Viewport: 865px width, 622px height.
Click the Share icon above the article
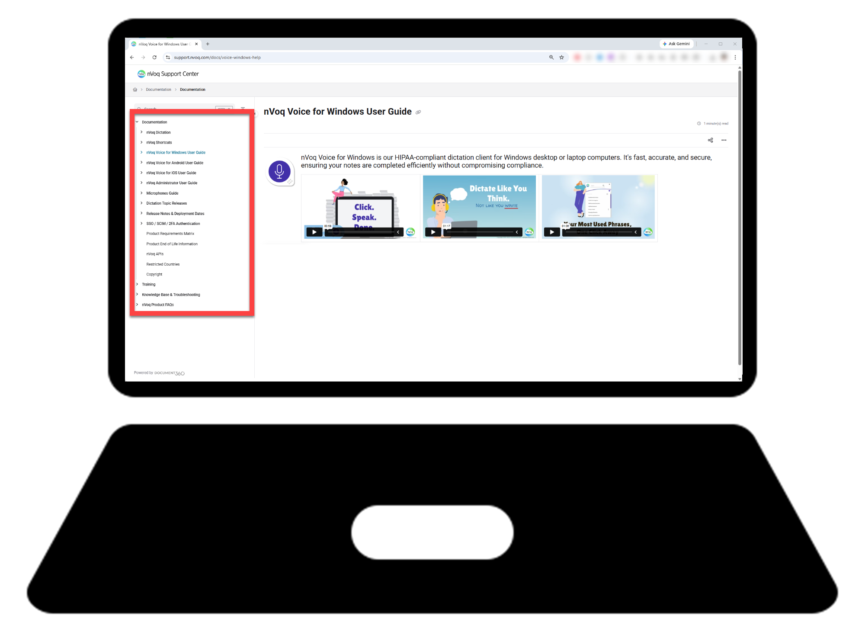[711, 140]
